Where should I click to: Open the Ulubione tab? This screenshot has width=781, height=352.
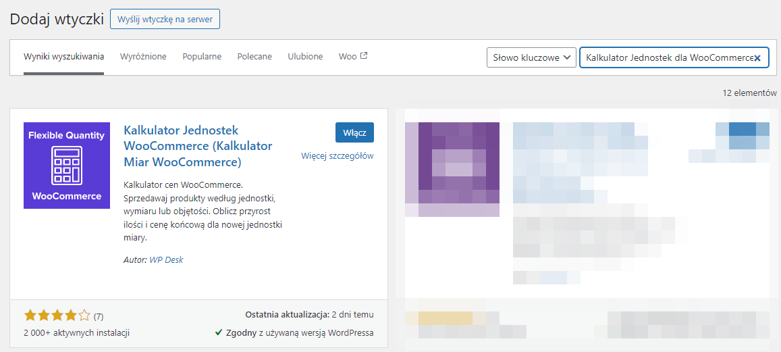(x=305, y=56)
